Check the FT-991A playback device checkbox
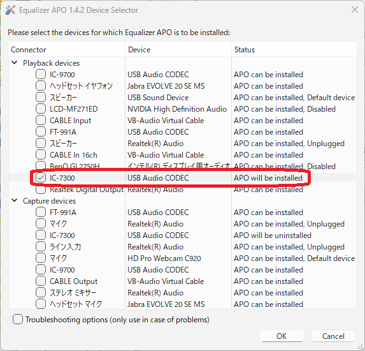Image resolution: width=365 pixels, height=351 pixels. point(41,131)
